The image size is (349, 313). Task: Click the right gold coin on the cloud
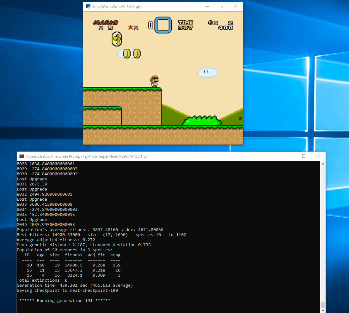click(x=137, y=54)
